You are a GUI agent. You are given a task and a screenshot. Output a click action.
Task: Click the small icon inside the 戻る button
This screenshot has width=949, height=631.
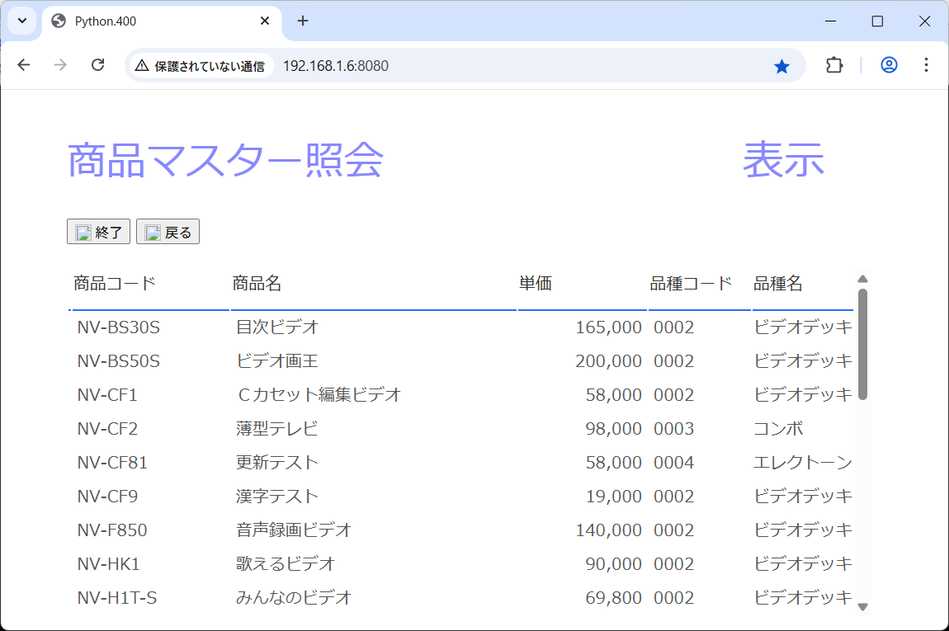click(152, 232)
